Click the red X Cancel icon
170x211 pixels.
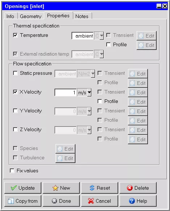point(91,201)
